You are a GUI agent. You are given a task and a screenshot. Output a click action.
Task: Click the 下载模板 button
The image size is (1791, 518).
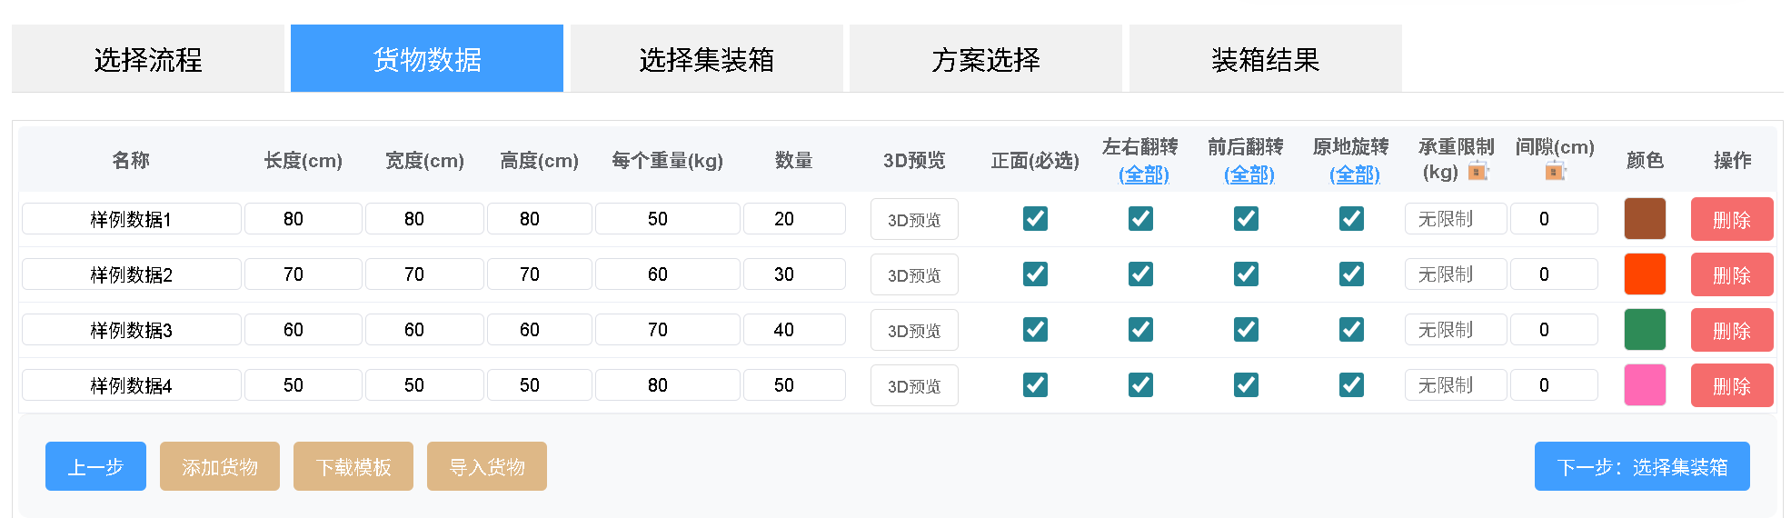[x=353, y=466]
